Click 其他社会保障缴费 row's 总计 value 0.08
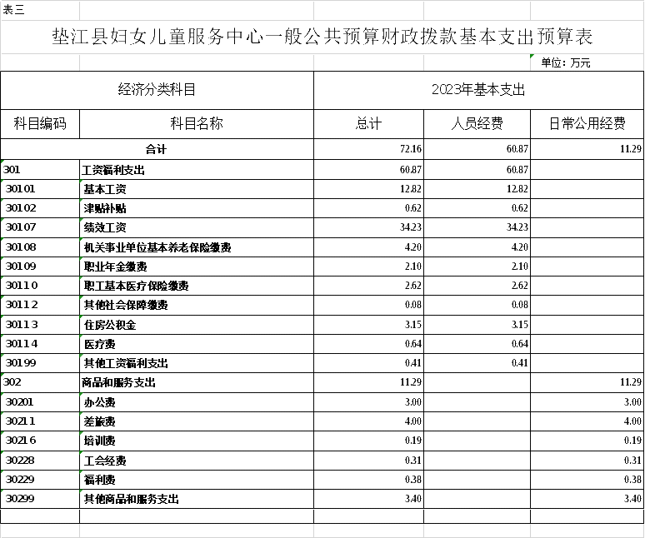This screenshot has width=645, height=538. pos(368,305)
